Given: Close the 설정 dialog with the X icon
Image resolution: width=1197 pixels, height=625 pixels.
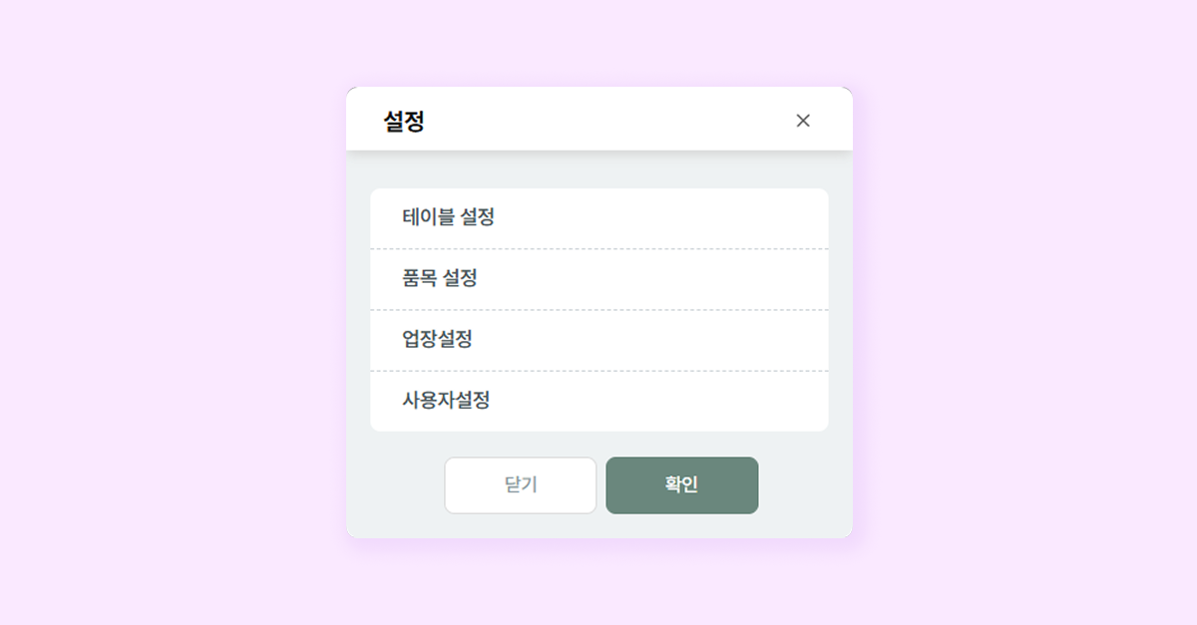Looking at the screenshot, I should pyautogui.click(x=803, y=121).
